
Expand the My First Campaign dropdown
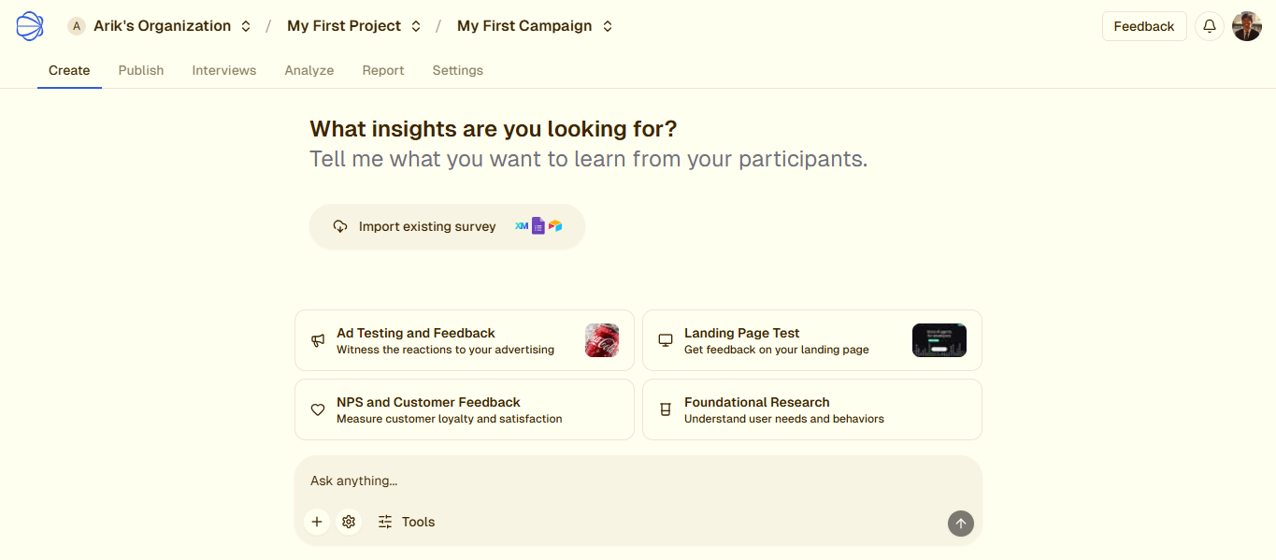(608, 26)
